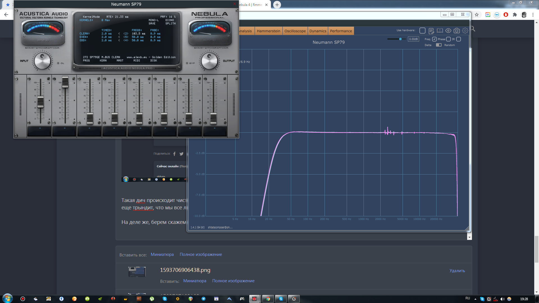The width and height of the screenshot is (539, 303).
Task: Click the browser profile avatar icon
Action: click(524, 15)
